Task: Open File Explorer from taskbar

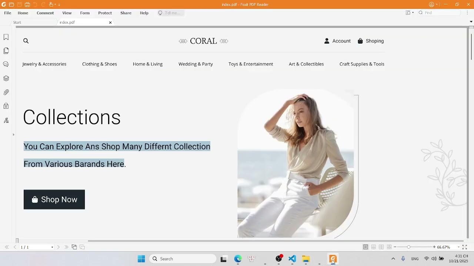Action: pos(306,259)
